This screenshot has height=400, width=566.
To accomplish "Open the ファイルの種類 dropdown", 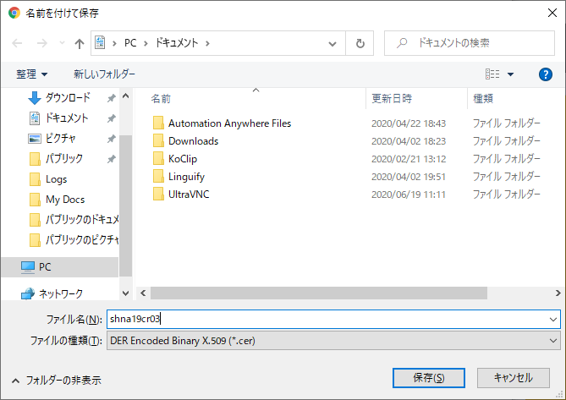I will [x=333, y=341].
